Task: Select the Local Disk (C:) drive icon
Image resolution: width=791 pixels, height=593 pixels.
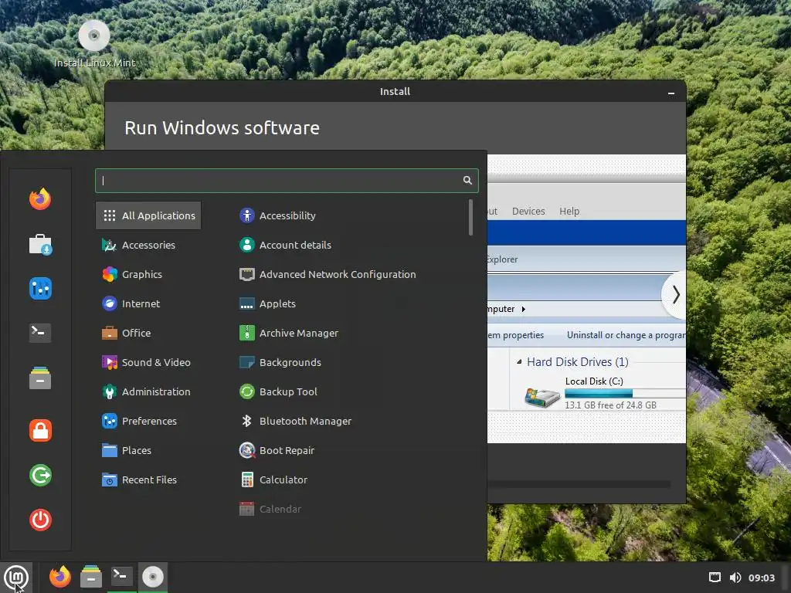Action: (x=542, y=398)
